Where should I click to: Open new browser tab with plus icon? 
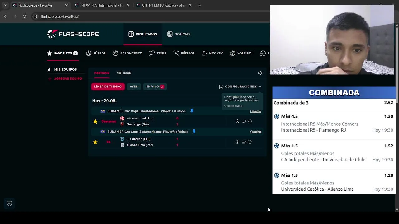pyautogui.click(x=199, y=5)
